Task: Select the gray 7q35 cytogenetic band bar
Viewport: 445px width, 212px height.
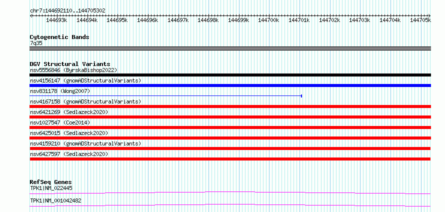Action: [x=230, y=48]
